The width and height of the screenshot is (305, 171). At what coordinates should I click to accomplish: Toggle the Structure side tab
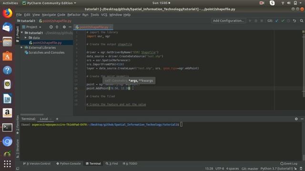click(18, 148)
